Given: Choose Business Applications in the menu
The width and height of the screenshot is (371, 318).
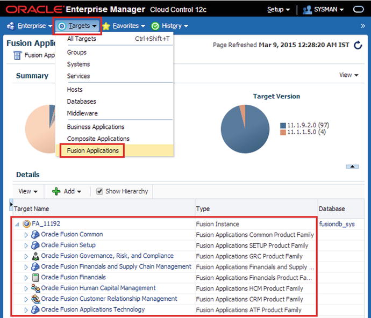Looking at the screenshot, I should coord(115,127).
